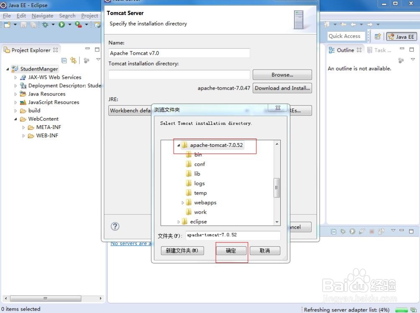Click folder tree scroll down arrow
420x313 pixels.
(277, 222)
